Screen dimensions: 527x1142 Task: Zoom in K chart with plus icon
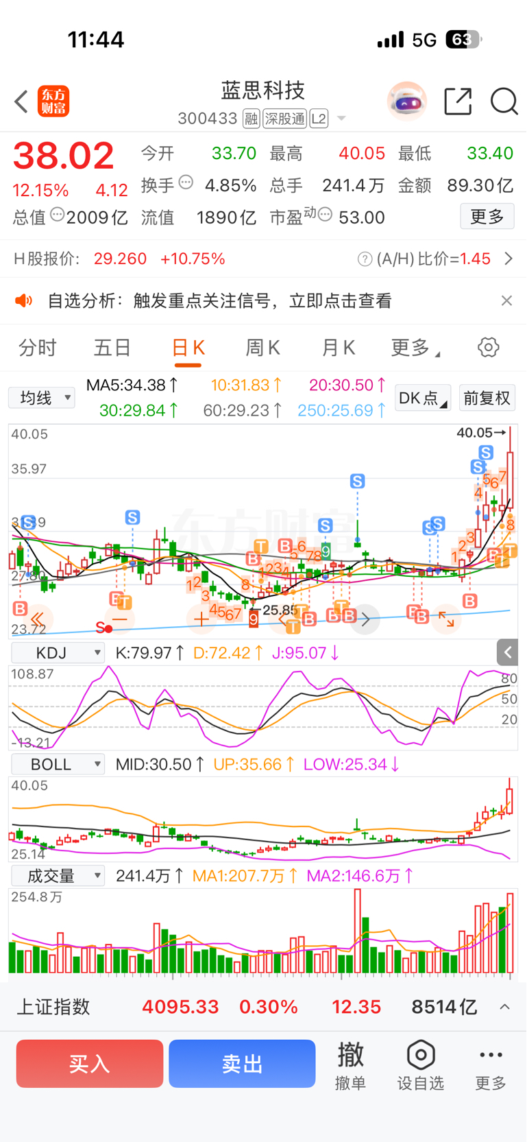pos(201,619)
